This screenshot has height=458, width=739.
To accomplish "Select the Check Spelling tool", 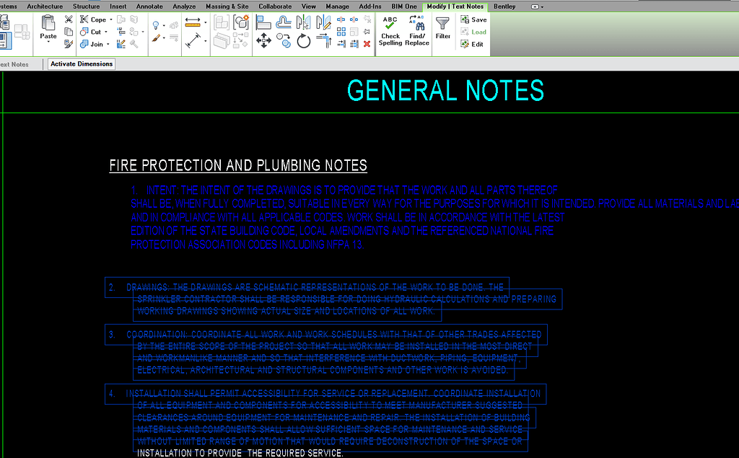I will point(390,32).
